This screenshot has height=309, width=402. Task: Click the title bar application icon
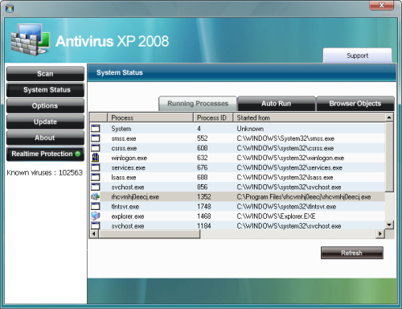pos(10,9)
